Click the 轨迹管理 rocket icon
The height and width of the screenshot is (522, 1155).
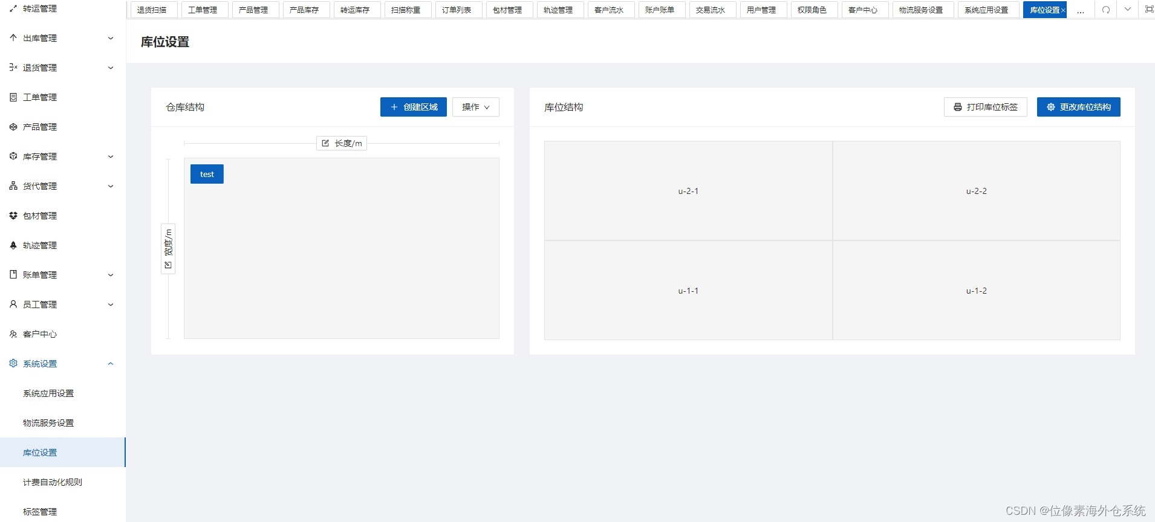click(x=13, y=245)
